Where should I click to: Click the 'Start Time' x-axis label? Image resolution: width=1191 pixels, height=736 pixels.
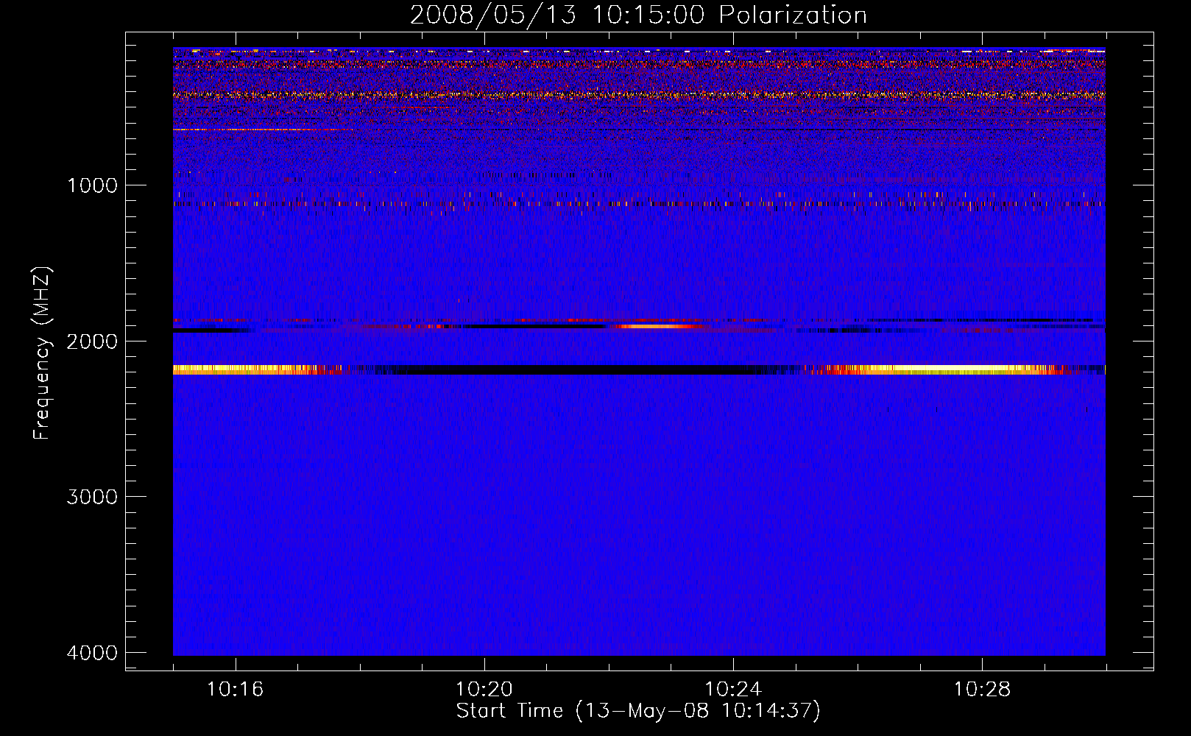pyautogui.click(x=637, y=711)
